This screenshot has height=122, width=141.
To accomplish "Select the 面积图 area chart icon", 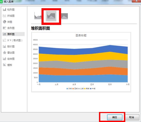I will tap(4, 34).
